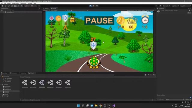Select All Models favorite search
This screenshot has height=108, width=192.
(7, 80)
